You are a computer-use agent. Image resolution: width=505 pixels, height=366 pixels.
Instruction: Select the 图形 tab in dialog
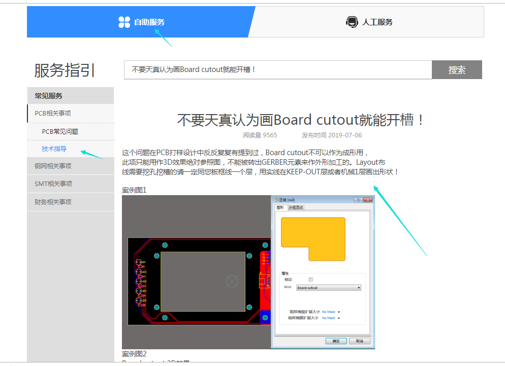pos(280,208)
